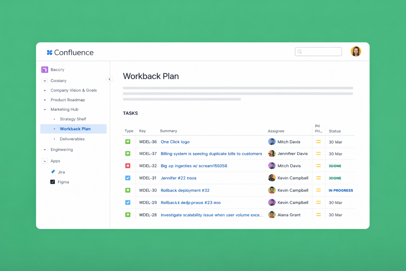Expand Company Vision & Goals
Viewport: 406px width, 271px height.
(x=44, y=90)
